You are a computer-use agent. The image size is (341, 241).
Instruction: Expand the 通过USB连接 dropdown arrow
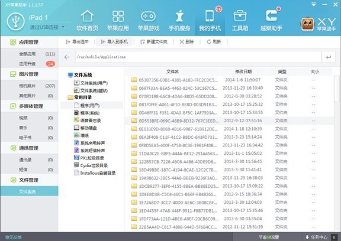click(63, 27)
